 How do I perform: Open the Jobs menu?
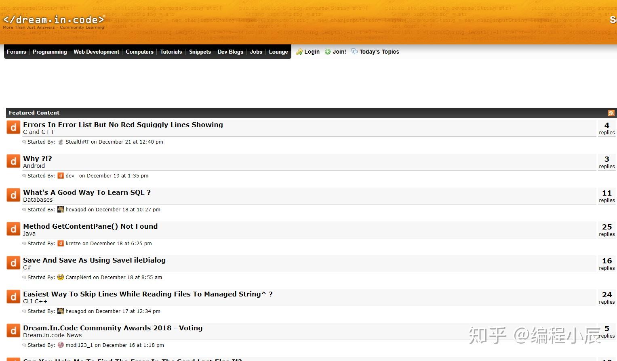[256, 52]
